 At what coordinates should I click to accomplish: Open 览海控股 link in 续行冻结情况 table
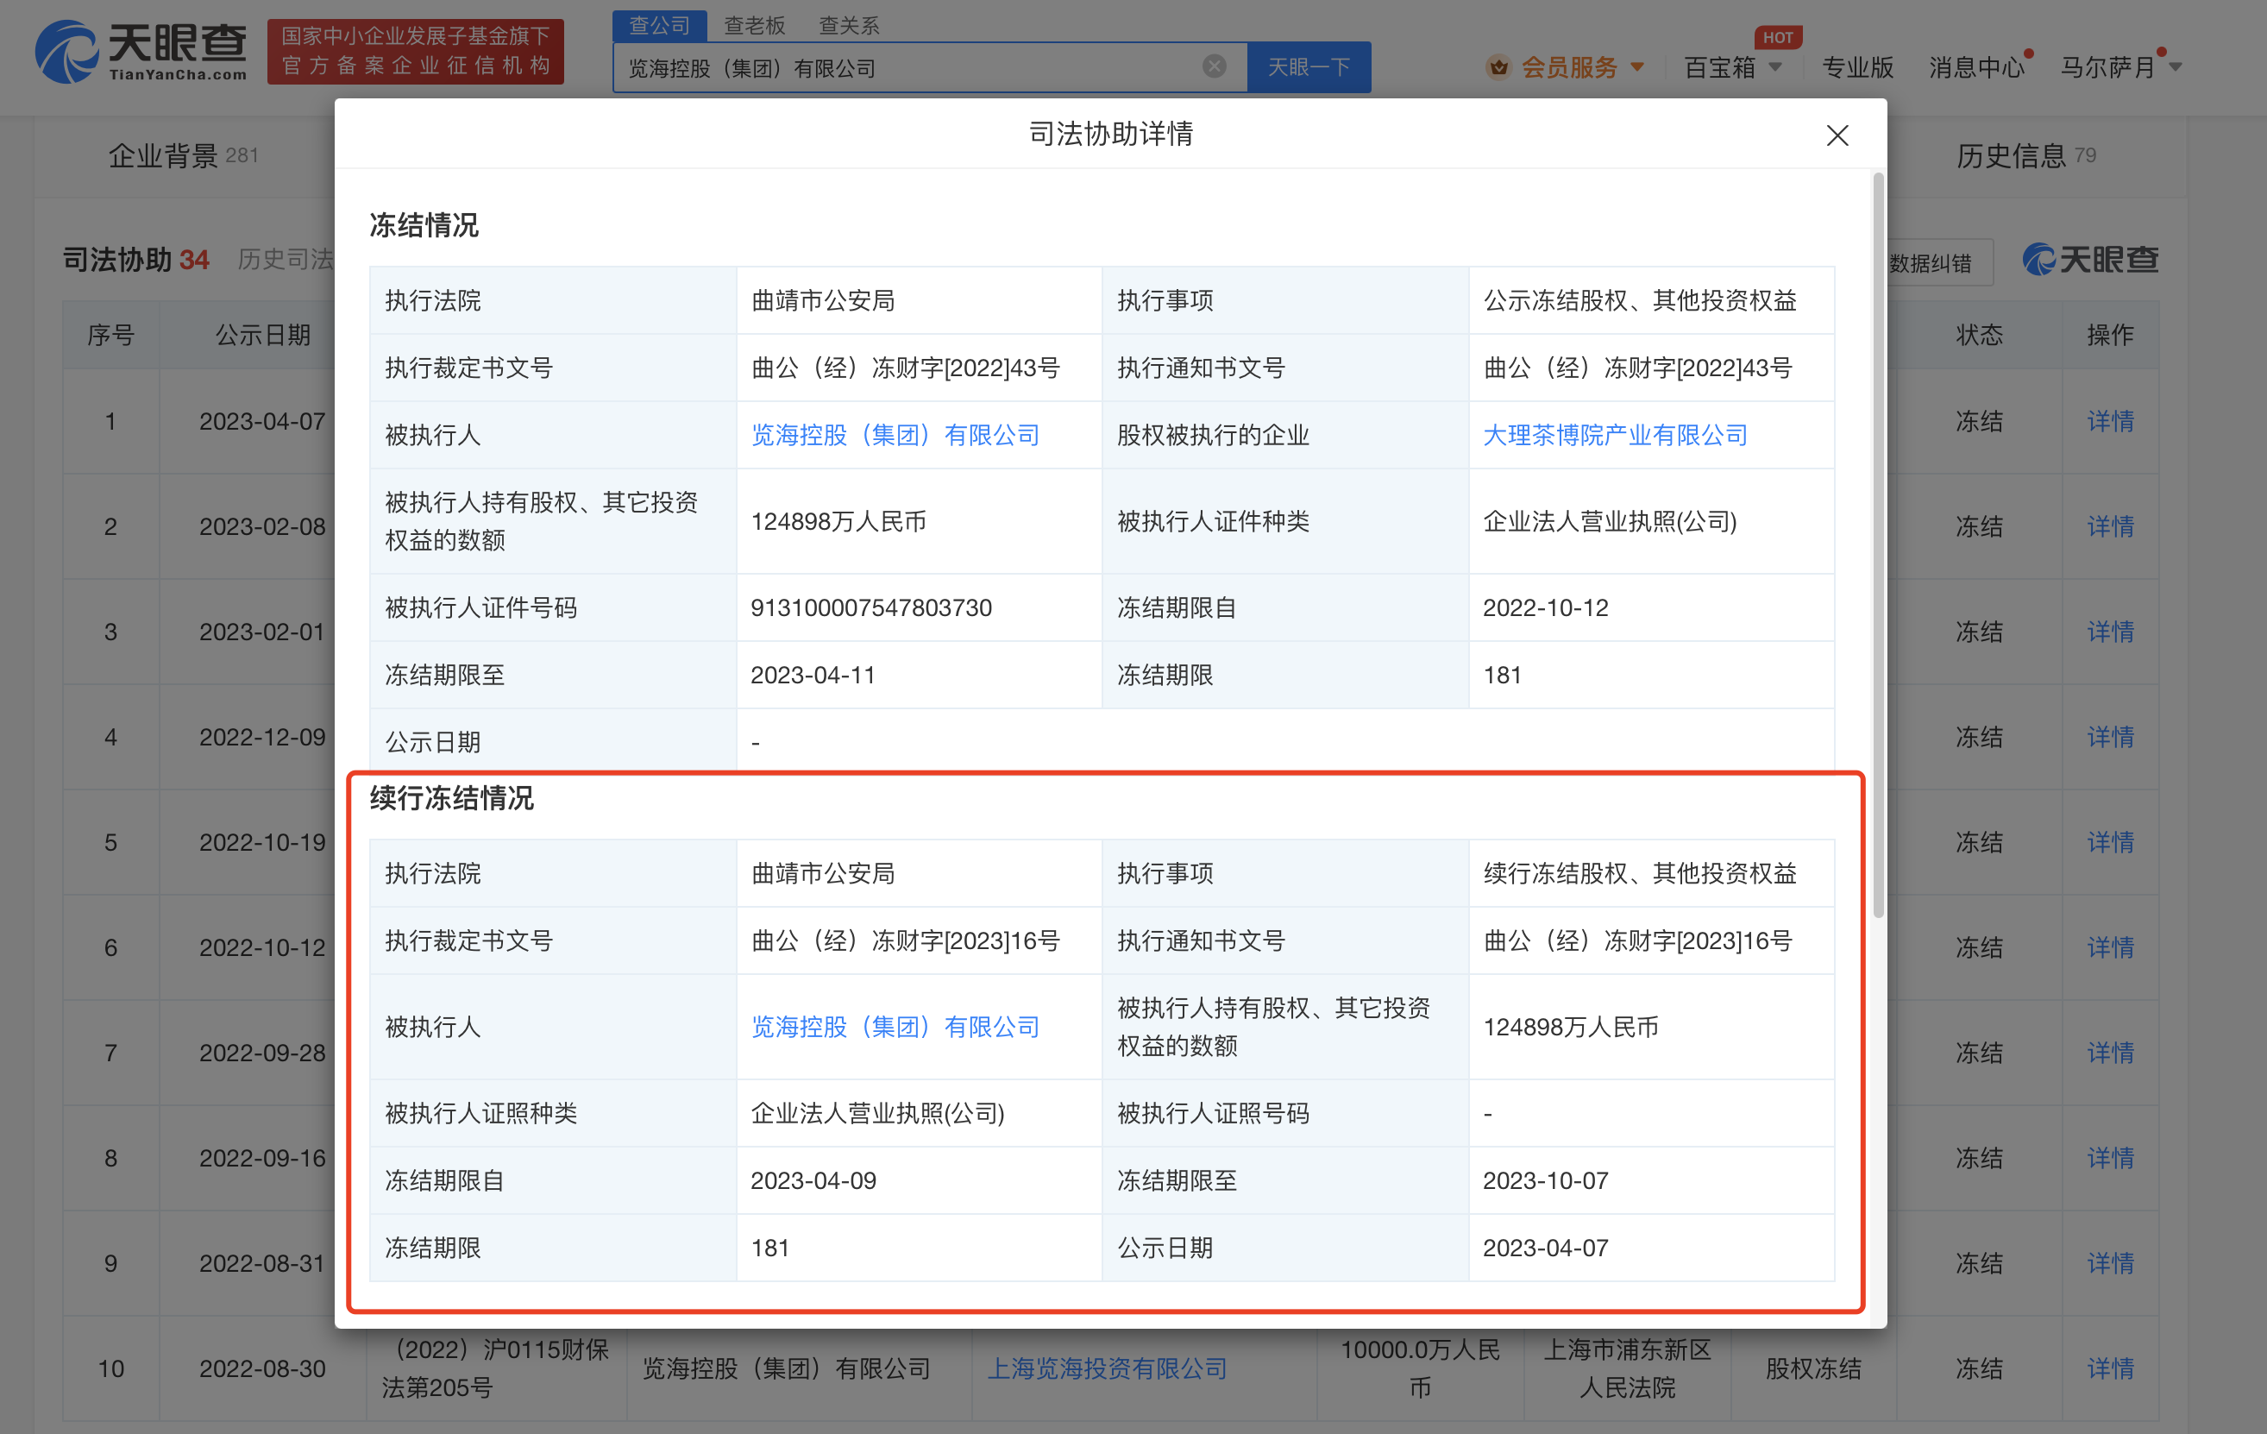[x=895, y=1026]
